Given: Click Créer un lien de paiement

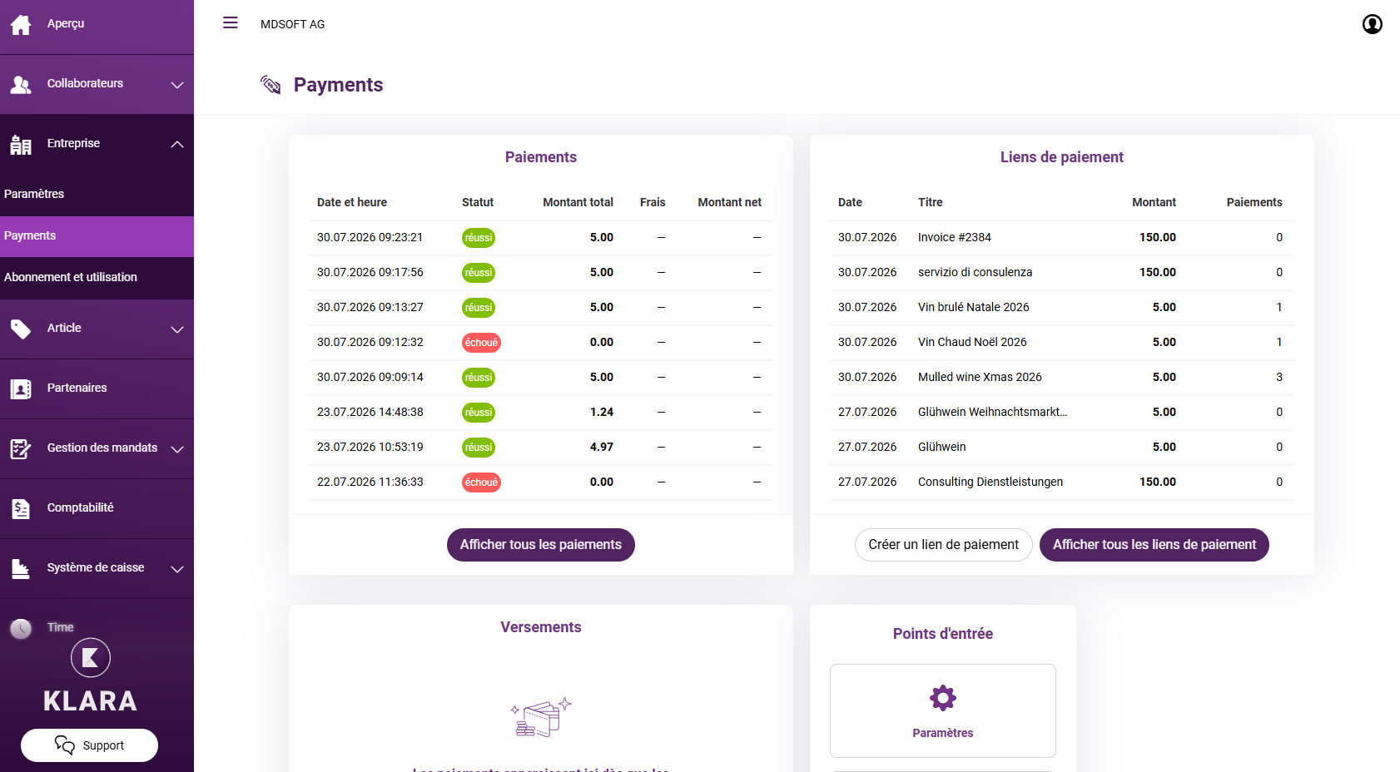Looking at the screenshot, I should pos(944,545).
